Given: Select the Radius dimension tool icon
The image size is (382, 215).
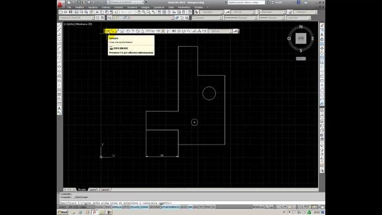Looking at the screenshot, I should pos(128,31).
